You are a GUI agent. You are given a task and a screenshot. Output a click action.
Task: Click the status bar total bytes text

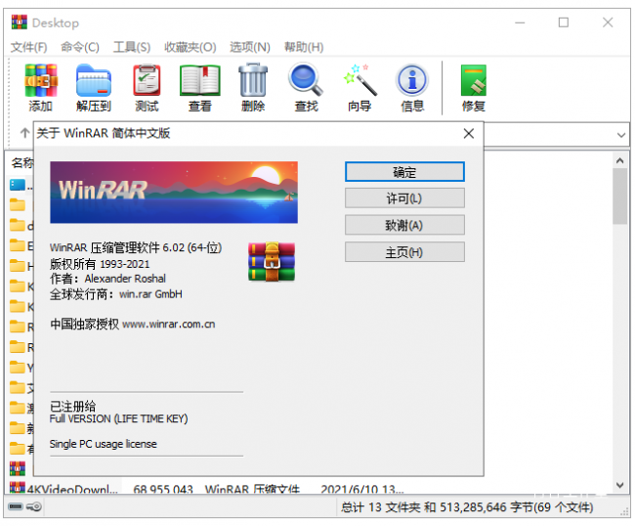tap(467, 507)
